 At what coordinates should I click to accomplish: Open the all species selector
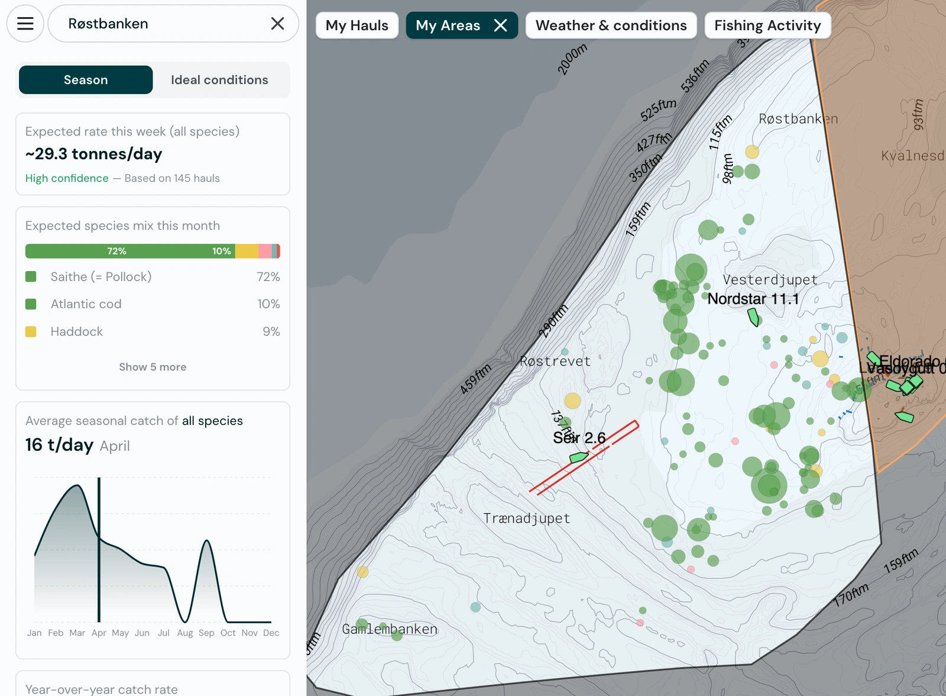click(x=212, y=421)
